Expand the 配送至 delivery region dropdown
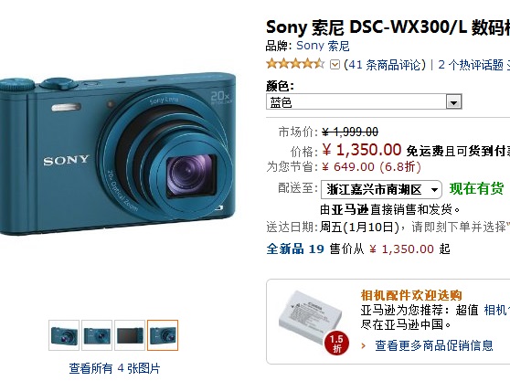 pos(381,189)
